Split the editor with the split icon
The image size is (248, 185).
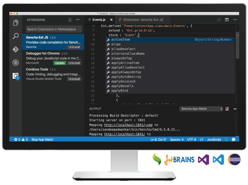click(227, 20)
